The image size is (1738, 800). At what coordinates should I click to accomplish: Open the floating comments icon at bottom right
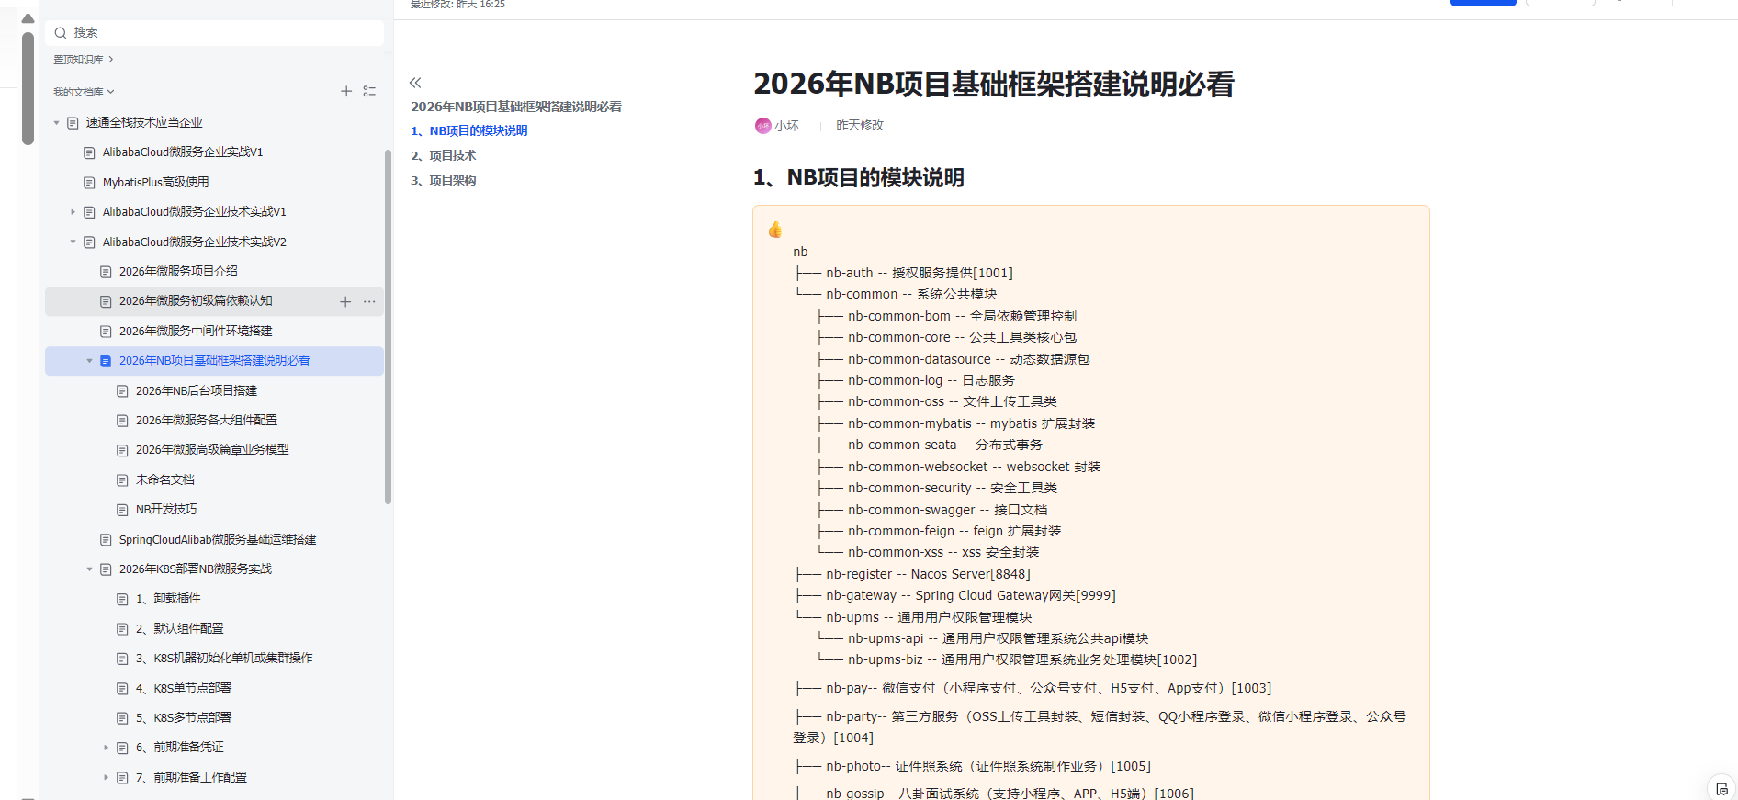pos(1721,789)
